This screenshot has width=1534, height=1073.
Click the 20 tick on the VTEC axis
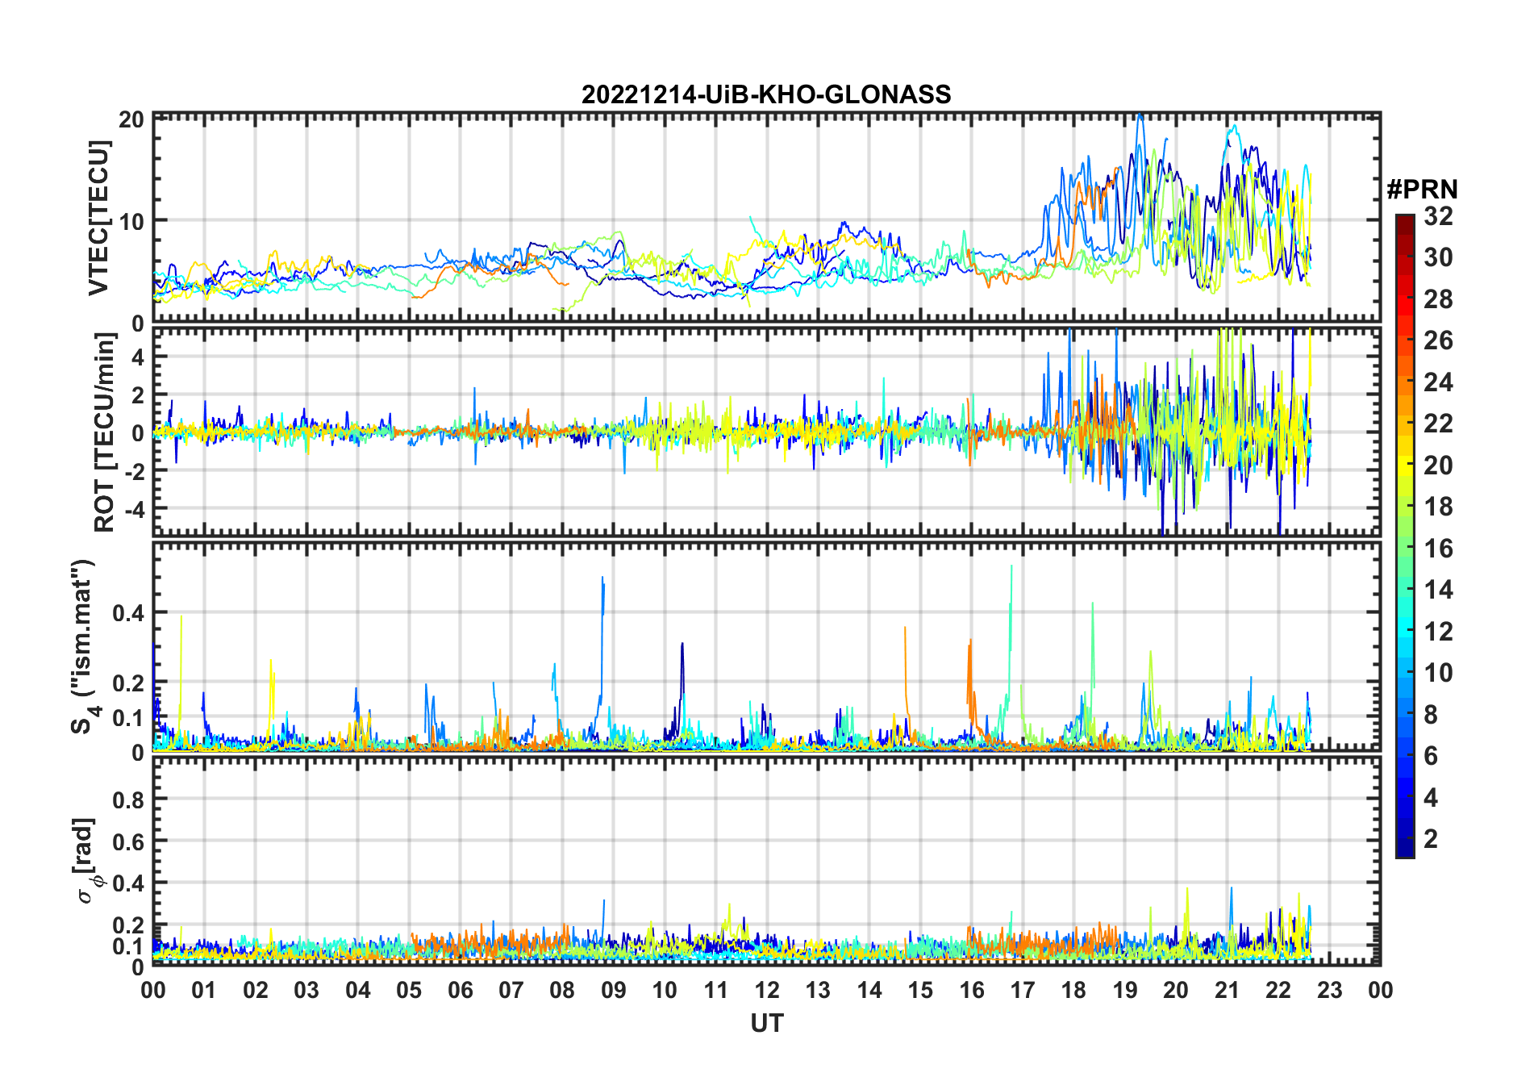pos(131,120)
